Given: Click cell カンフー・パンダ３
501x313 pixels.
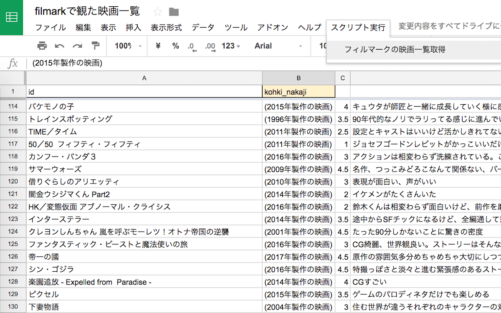Looking at the screenshot, I should tap(144, 156).
